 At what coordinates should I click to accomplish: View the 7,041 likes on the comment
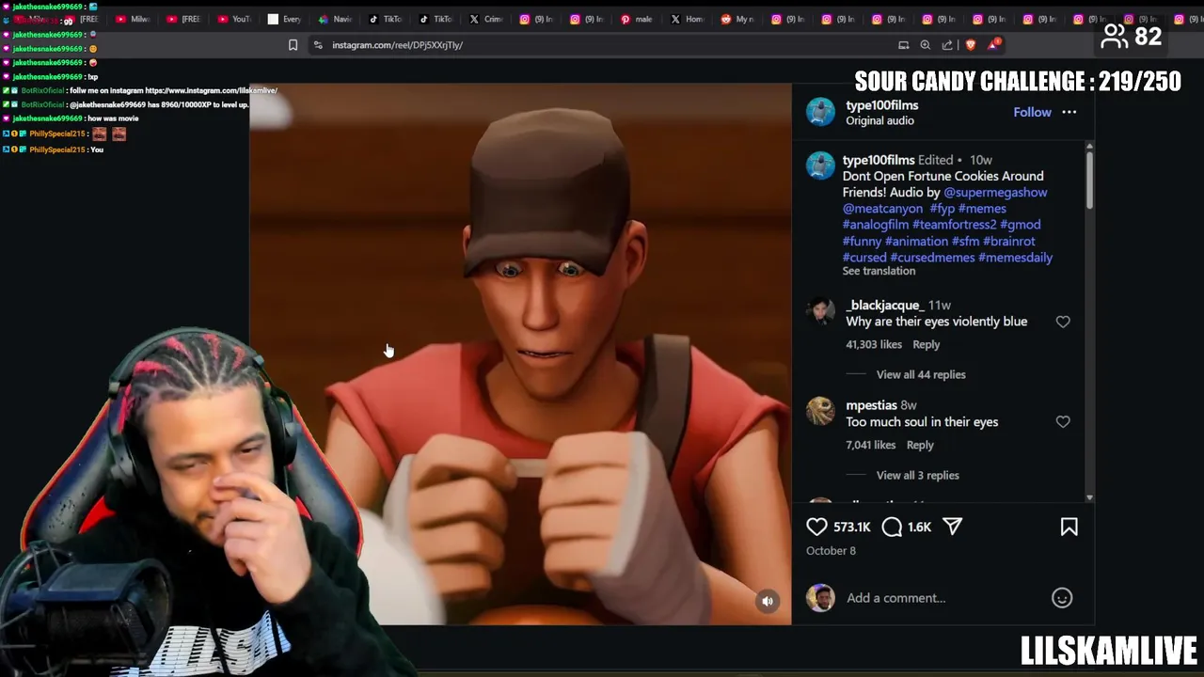point(871,445)
